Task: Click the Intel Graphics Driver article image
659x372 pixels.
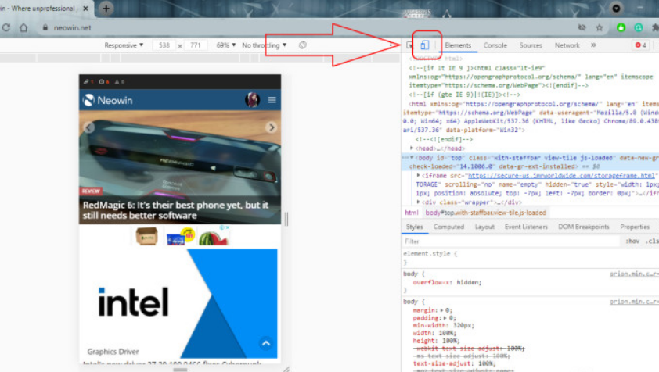Action: click(x=180, y=303)
